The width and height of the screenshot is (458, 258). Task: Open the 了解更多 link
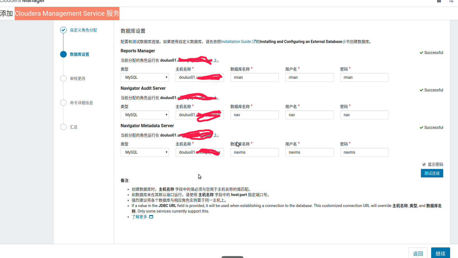[x=139, y=217]
